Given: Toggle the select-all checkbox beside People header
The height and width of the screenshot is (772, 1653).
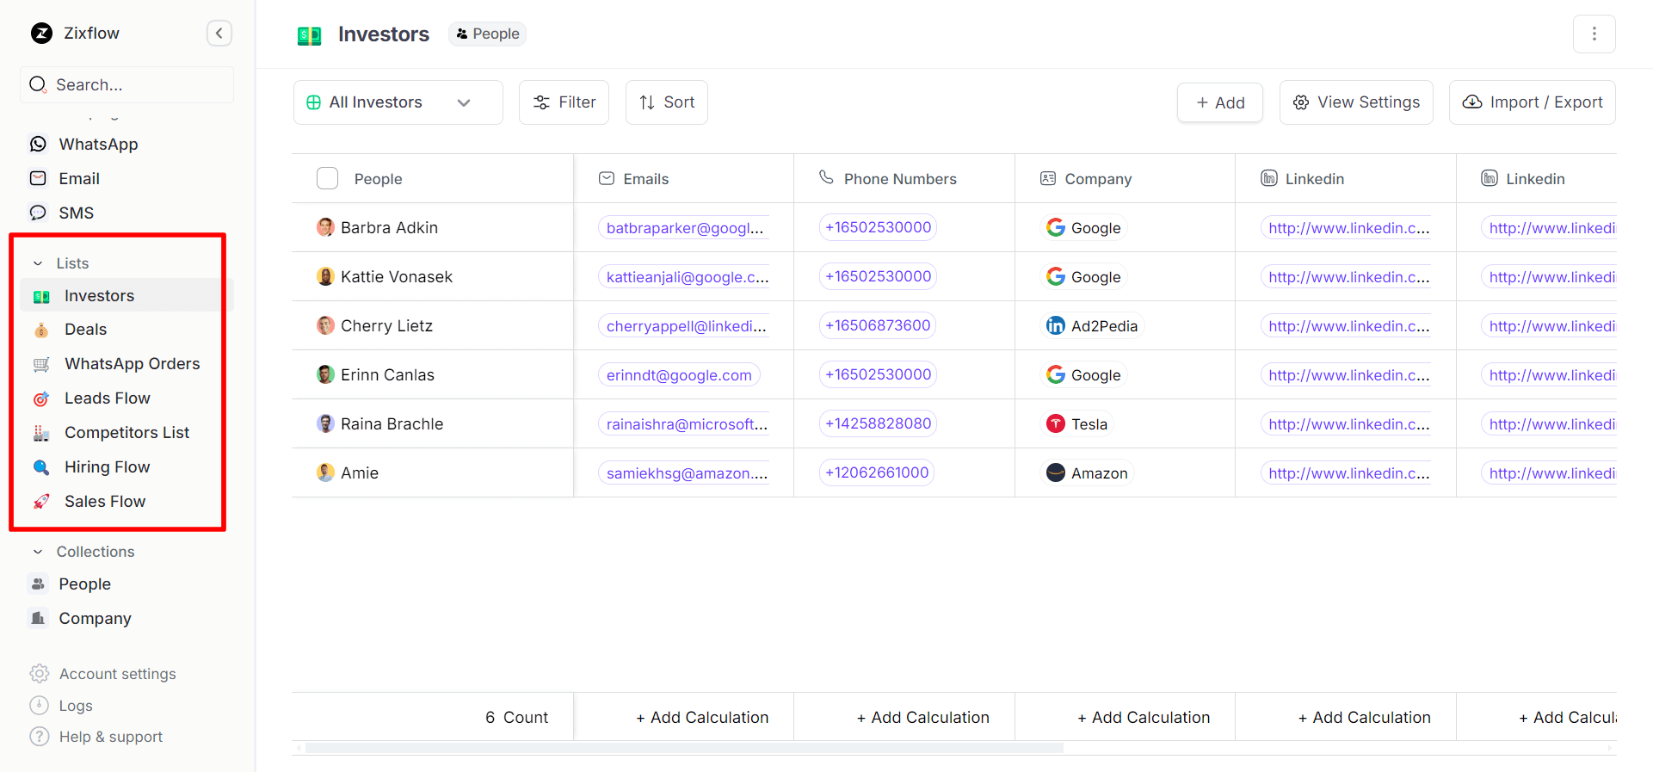Looking at the screenshot, I should (327, 178).
